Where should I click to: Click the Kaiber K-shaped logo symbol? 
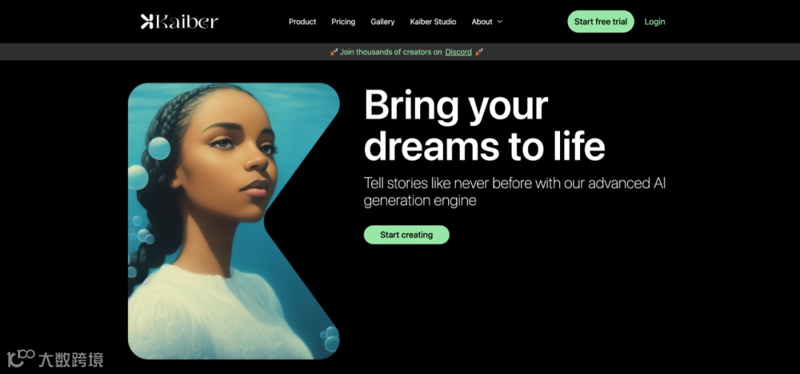(147, 21)
